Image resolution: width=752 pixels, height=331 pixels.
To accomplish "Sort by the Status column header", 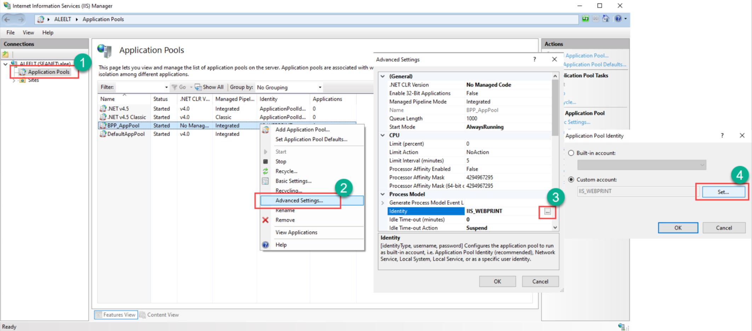I will [x=164, y=99].
